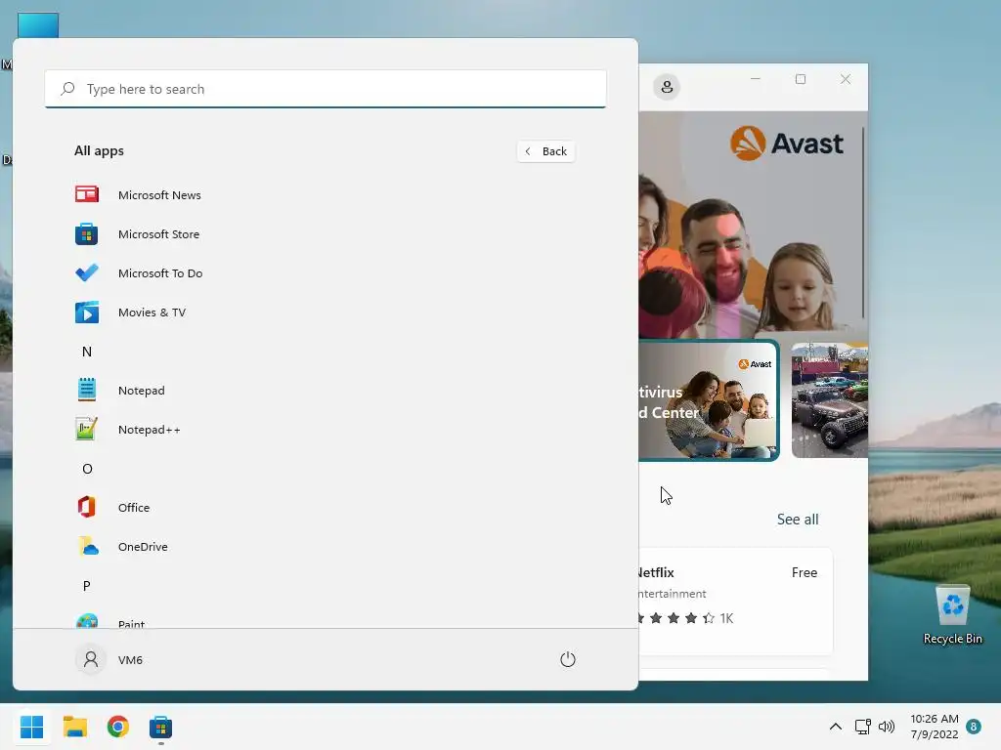Open profile account icon in Store window
The height and width of the screenshot is (750, 1001).
click(667, 86)
